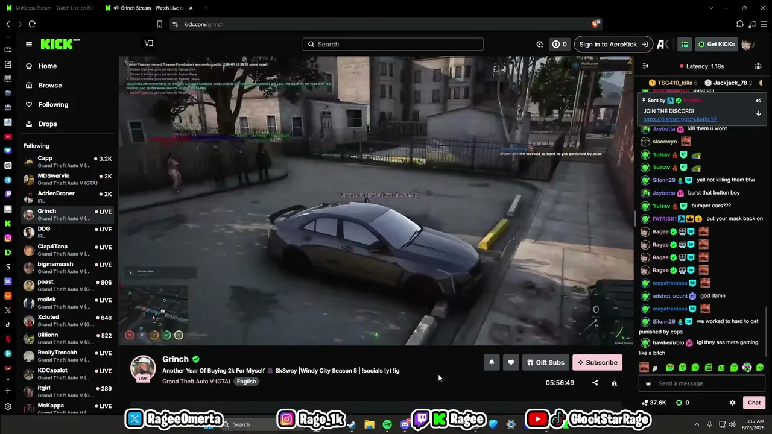Open a new browser tab

point(206,8)
